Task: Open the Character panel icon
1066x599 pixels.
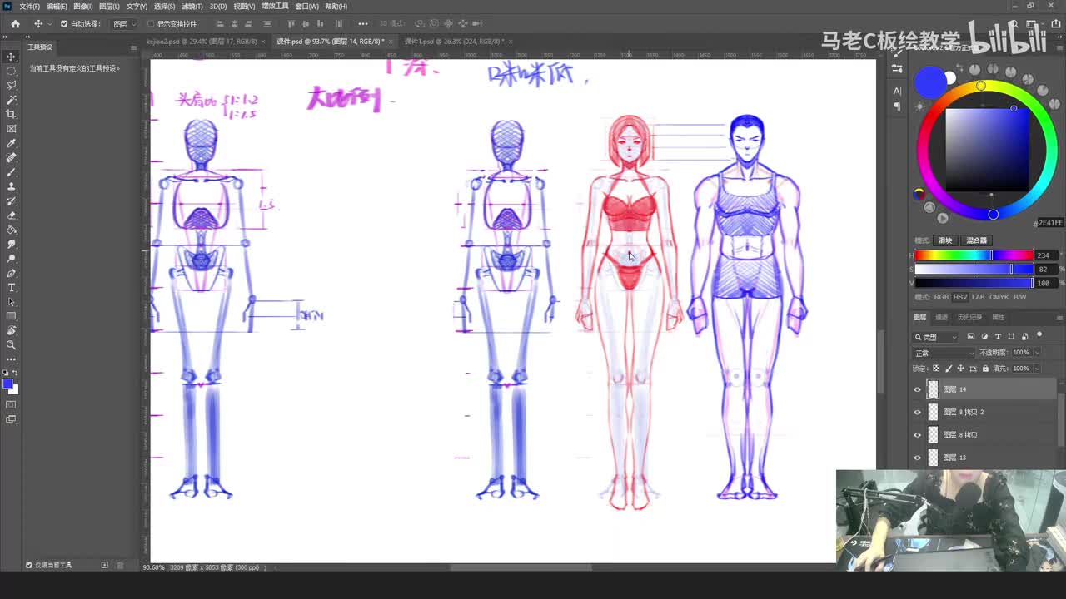Action: tap(897, 90)
